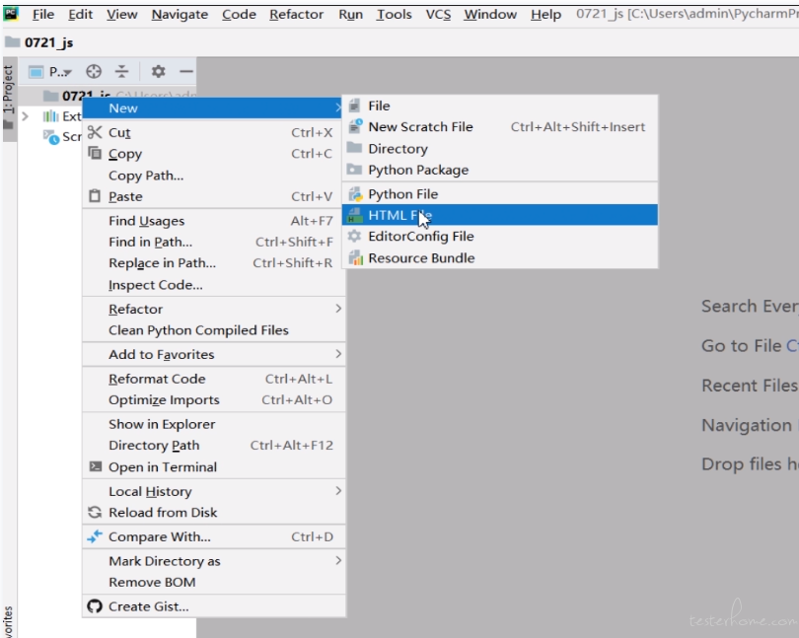Click the HTML File icon

click(354, 215)
